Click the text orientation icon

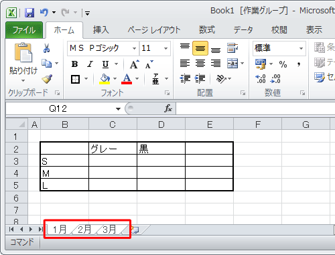click(x=221, y=79)
